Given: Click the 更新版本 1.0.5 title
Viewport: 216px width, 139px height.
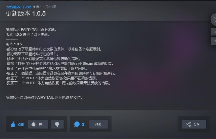Looking at the screenshot, I should point(26,14).
